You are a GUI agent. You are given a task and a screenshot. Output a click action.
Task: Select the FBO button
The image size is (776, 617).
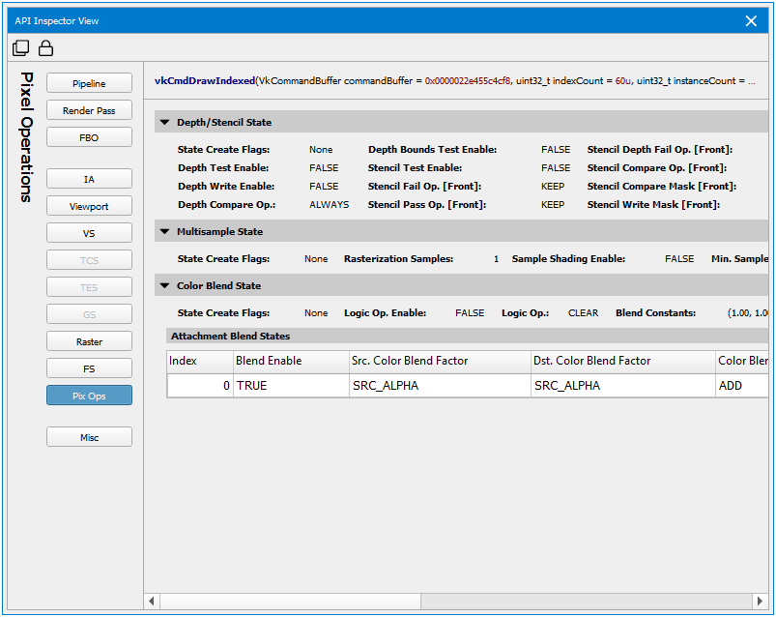(x=89, y=138)
